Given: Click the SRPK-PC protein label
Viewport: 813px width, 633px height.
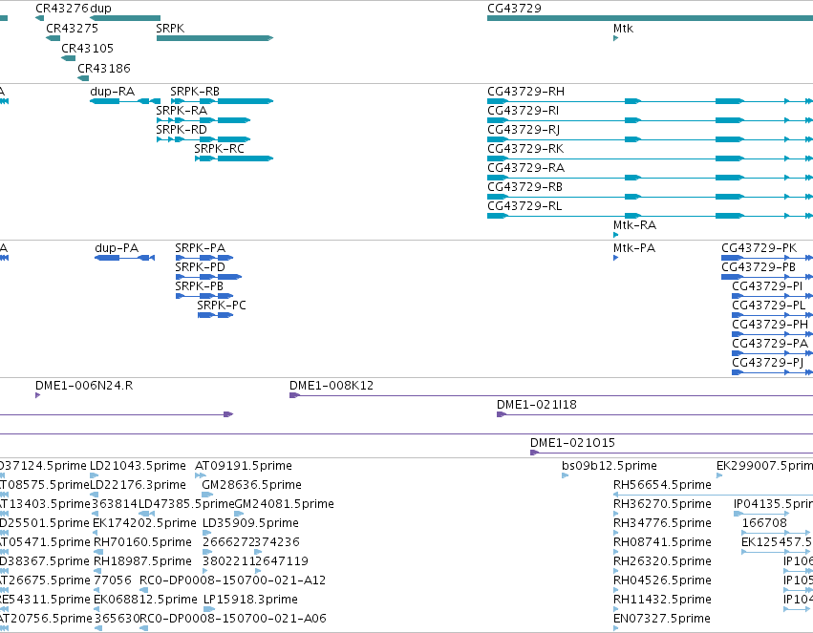Looking at the screenshot, I should (222, 306).
